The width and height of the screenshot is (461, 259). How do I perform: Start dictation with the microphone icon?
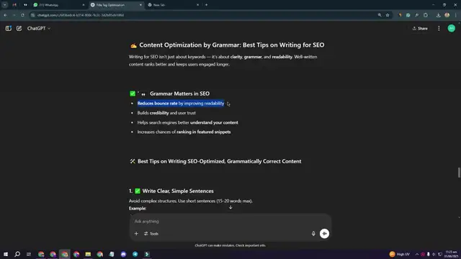pyautogui.click(x=313, y=233)
